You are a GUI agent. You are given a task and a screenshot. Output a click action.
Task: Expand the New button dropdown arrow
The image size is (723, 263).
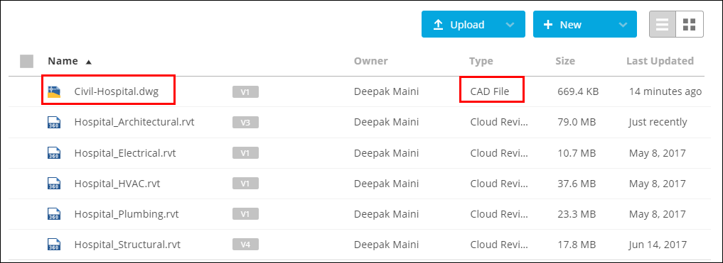click(623, 25)
